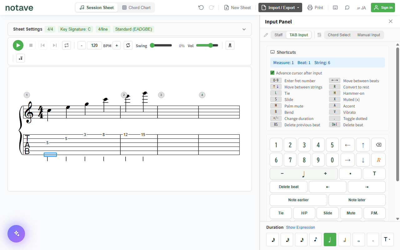This screenshot has width=400, height=250.
Task: Click the tempo refresh icon beside Swing
Action: click(128, 45)
